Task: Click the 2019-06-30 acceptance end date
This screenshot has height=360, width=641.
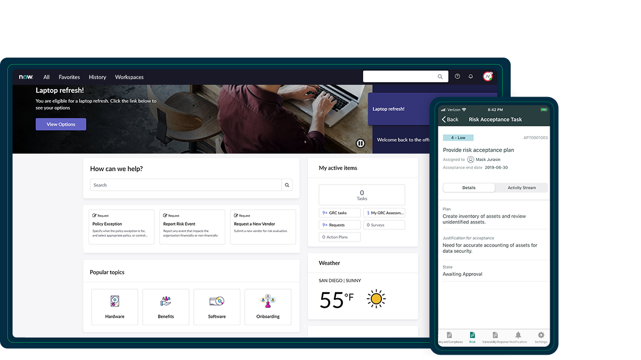Action: 496,167
